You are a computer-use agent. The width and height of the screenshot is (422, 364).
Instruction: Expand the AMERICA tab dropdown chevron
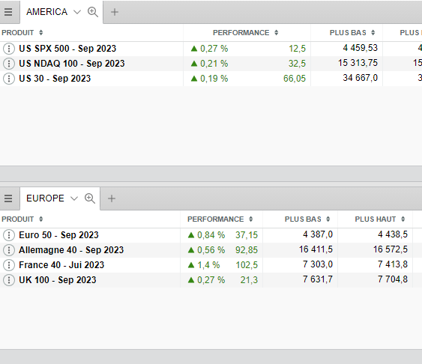77,12
